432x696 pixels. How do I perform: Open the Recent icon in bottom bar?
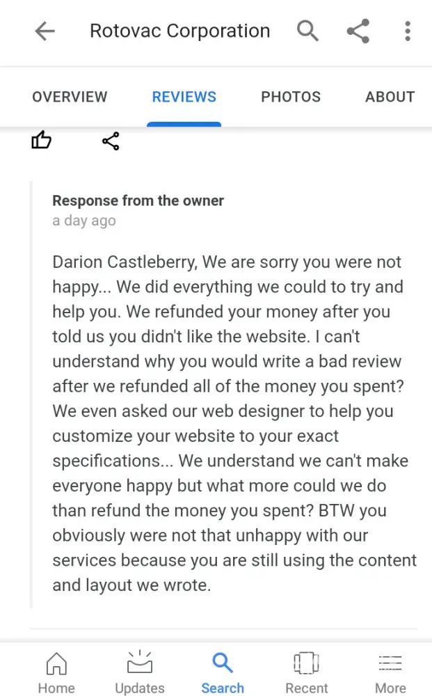(306, 663)
